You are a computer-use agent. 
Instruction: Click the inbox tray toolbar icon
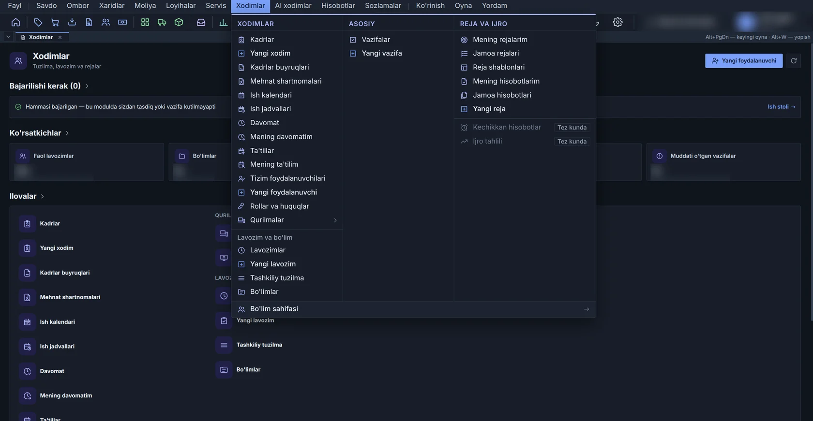pyautogui.click(x=201, y=22)
